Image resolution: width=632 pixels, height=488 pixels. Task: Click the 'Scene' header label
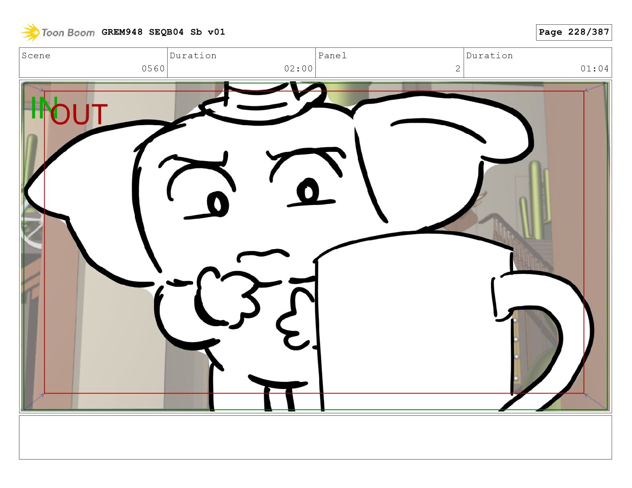36,55
